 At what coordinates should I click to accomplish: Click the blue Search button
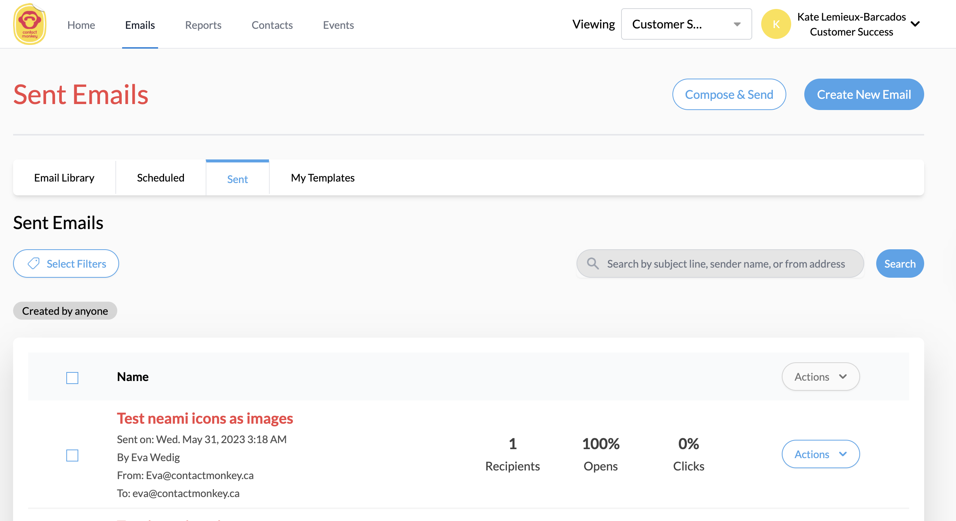[x=900, y=263]
